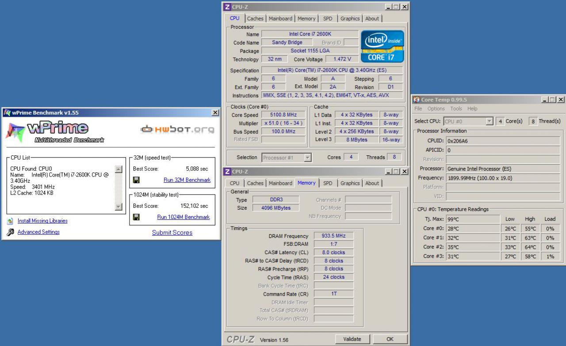Click the wrench icon beside Advanced Settings
The height and width of the screenshot is (346, 566).
(x=10, y=232)
